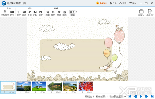Viewport: 155px width, 99px height.
Task: Select the red maple leaves frame thumbnail
Action: [x=86, y=86]
